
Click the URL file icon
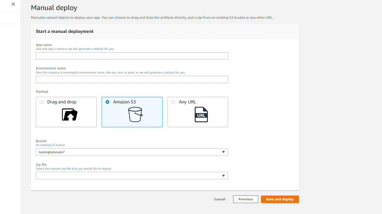click(201, 114)
